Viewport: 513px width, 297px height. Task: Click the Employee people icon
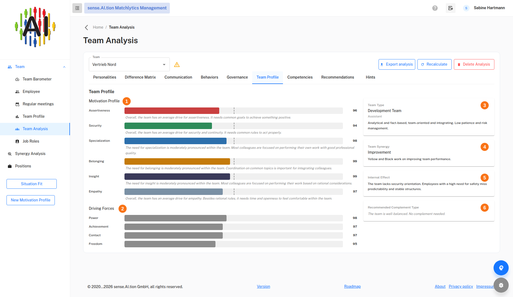(x=17, y=92)
